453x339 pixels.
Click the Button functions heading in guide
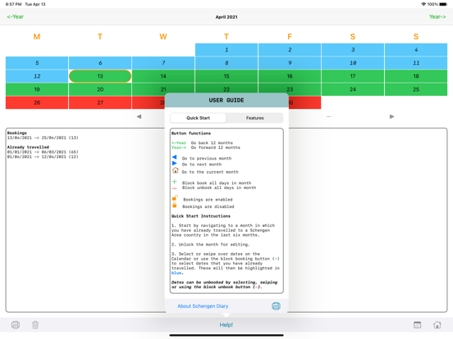pos(191,133)
